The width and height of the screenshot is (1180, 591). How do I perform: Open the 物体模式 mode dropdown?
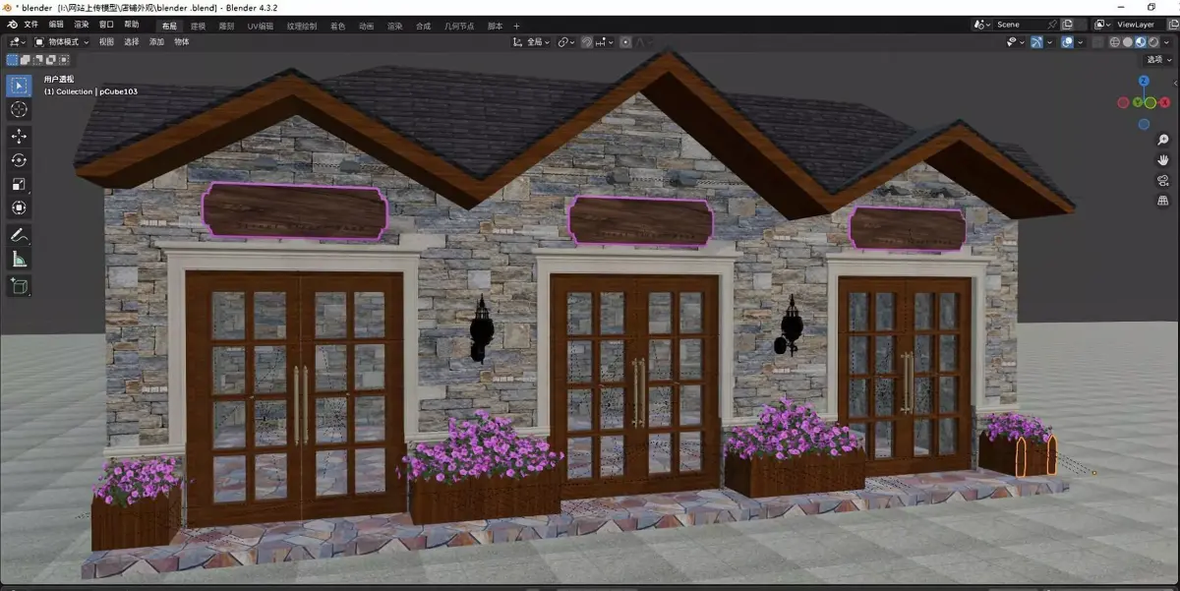coord(62,42)
